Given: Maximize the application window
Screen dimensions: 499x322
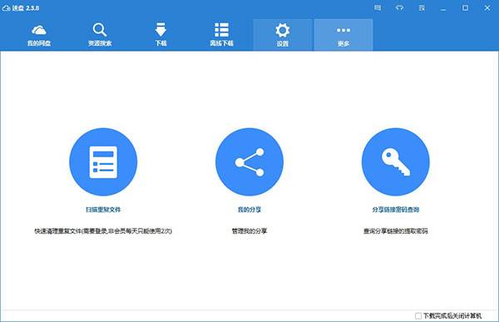Looking at the screenshot, I should coord(465,7).
